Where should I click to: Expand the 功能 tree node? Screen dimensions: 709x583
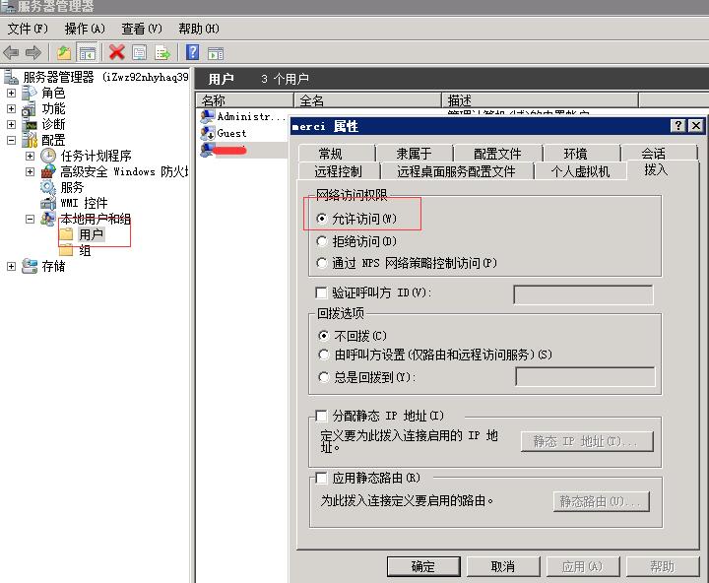[11, 108]
